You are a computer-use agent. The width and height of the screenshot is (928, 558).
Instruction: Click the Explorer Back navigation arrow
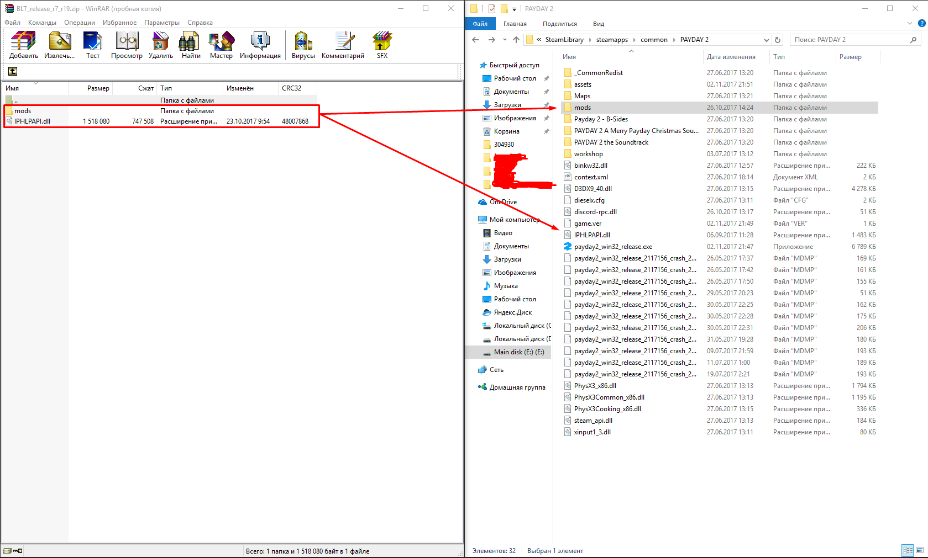(x=475, y=40)
